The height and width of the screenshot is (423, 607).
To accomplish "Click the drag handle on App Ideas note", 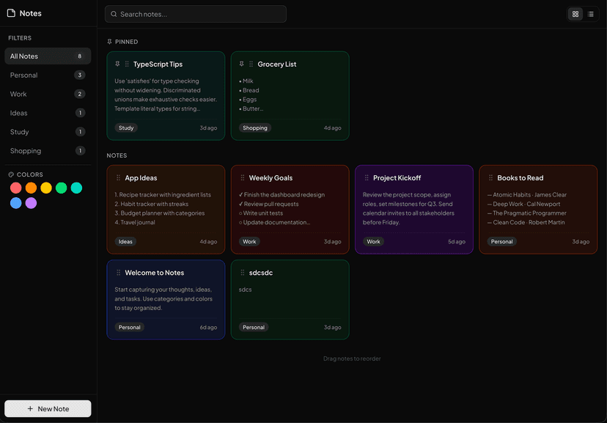I will pos(117,177).
